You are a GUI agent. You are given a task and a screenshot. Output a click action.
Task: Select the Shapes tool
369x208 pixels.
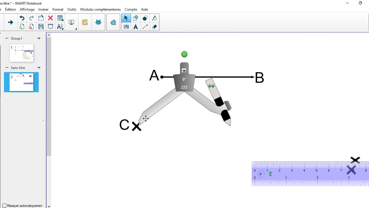coord(135,18)
